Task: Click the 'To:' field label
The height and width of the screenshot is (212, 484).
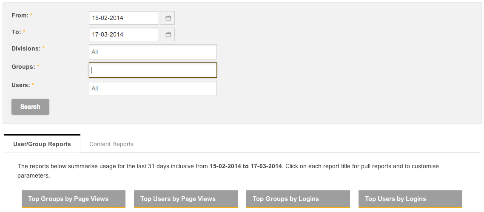Action: tap(16, 32)
